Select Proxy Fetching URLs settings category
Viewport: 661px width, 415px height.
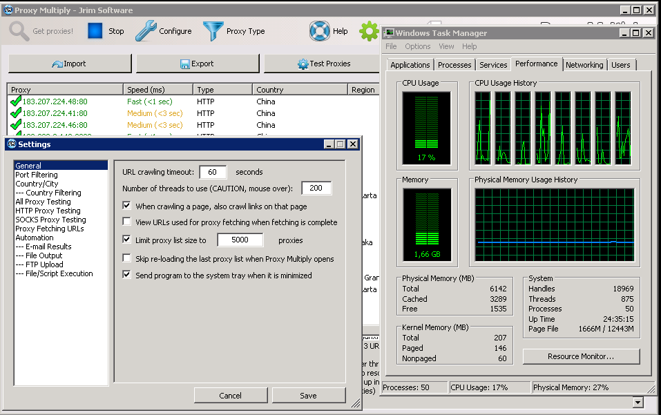coord(61,229)
